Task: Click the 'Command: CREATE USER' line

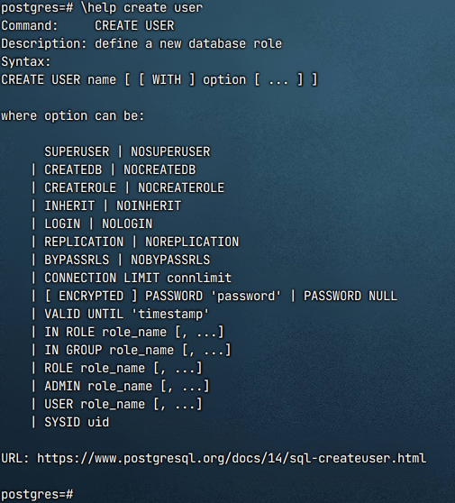Action: (x=87, y=25)
